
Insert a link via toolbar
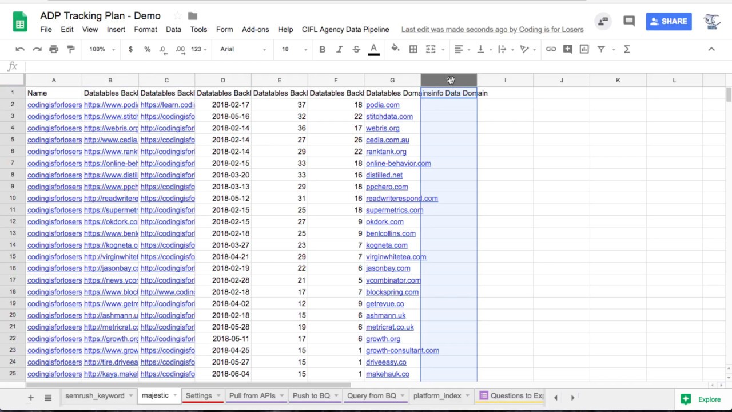(x=551, y=49)
